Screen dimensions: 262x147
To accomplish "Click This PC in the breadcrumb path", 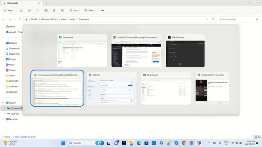I will [x=34, y=19].
